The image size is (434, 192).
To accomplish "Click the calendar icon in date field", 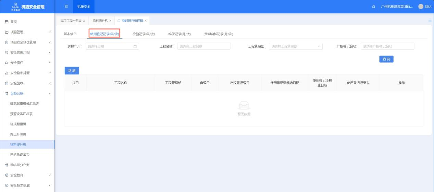I will point(135,47).
